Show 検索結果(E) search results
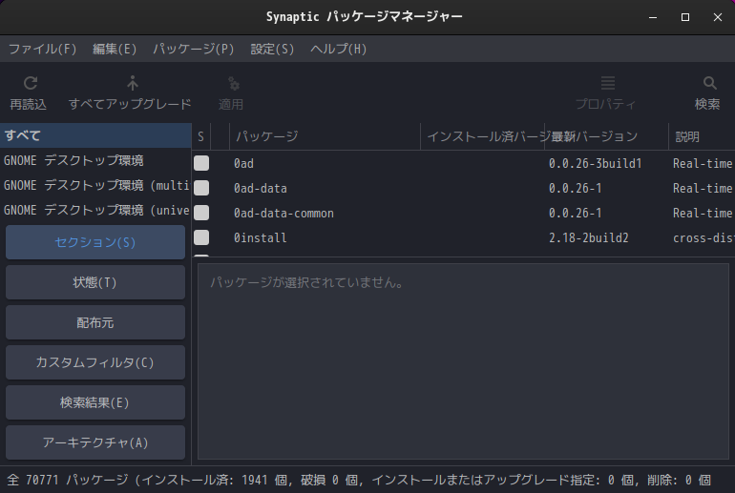Screen dimensions: 735x493 95,402
